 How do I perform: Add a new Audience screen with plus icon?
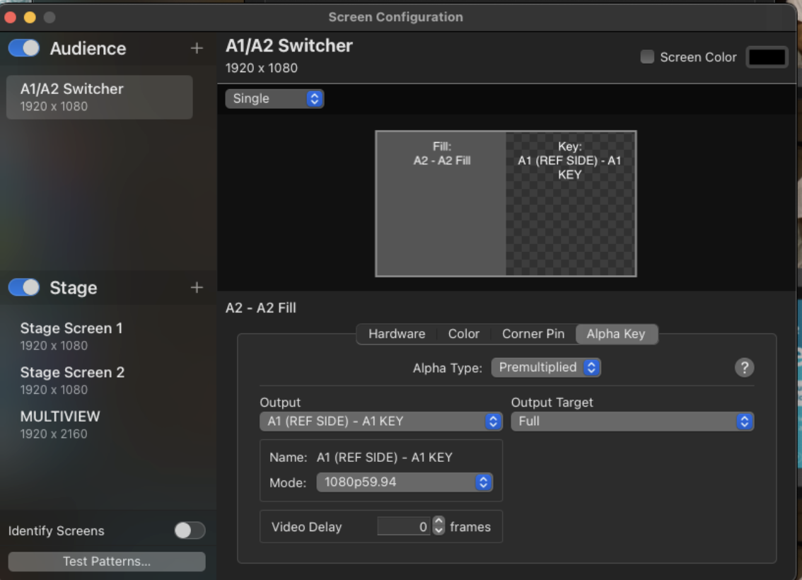coord(197,48)
